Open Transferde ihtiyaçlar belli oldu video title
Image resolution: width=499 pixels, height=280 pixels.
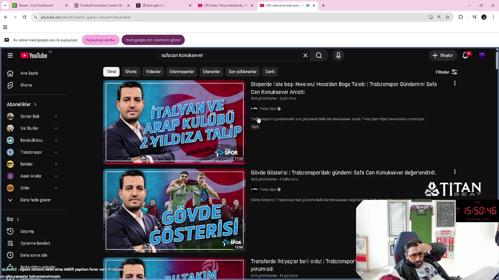click(x=303, y=265)
